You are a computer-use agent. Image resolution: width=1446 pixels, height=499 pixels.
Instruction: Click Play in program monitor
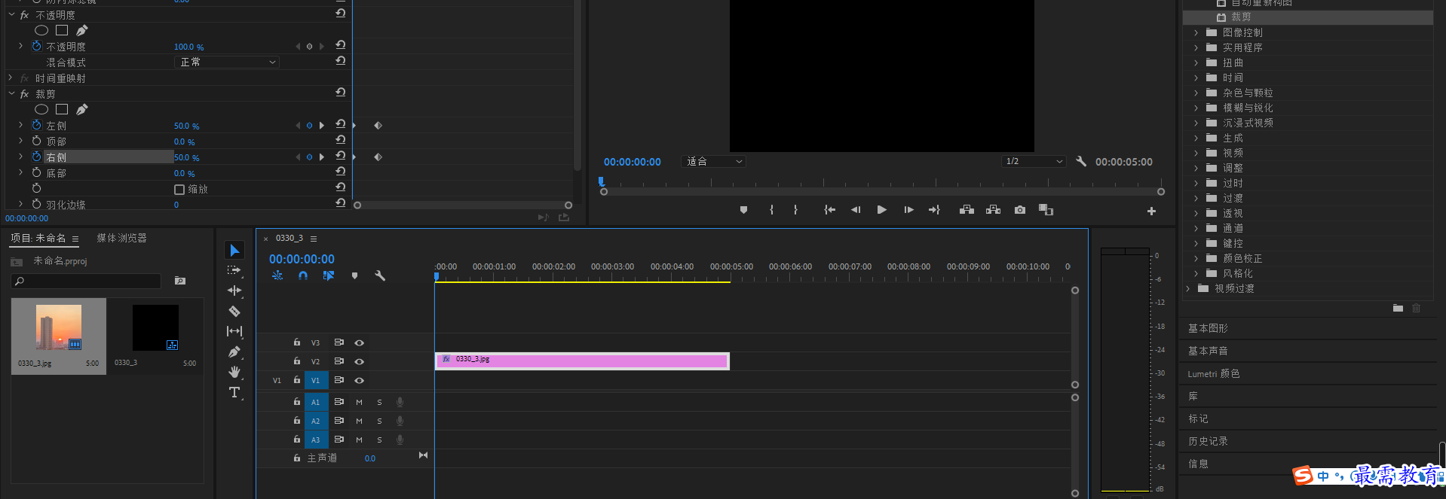pyautogui.click(x=881, y=210)
